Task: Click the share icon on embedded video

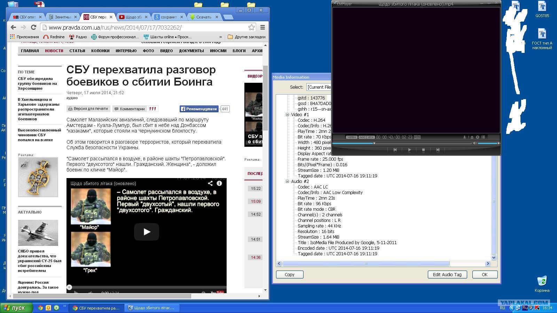Action: (210, 183)
